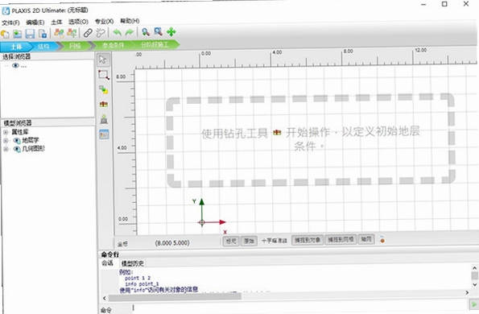Select the arrow selection tool

pos(103,60)
